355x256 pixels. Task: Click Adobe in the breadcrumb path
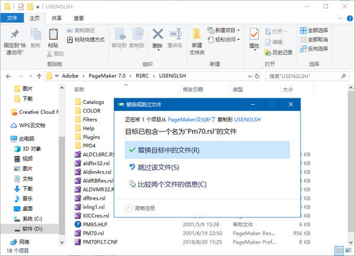tap(70, 76)
